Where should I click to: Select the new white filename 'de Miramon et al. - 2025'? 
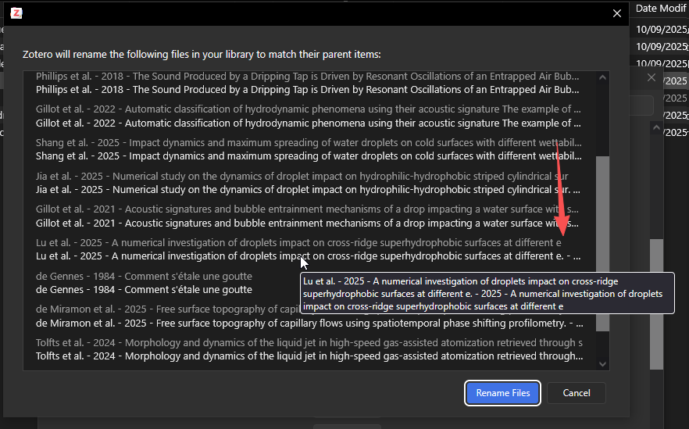[x=309, y=324]
